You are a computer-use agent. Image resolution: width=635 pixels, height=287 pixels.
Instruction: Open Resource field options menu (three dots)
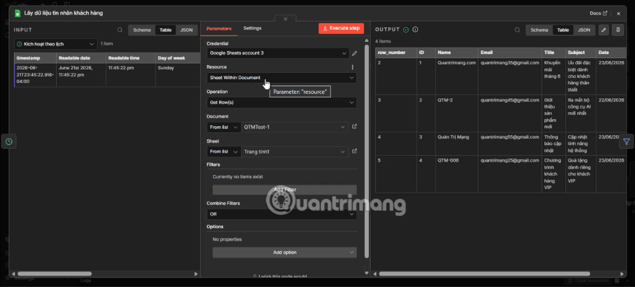coord(352,67)
